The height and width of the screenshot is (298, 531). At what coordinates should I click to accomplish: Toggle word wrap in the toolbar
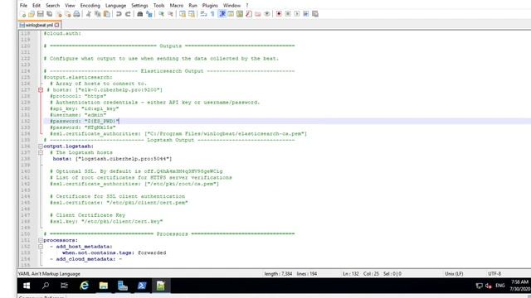coord(203,14)
